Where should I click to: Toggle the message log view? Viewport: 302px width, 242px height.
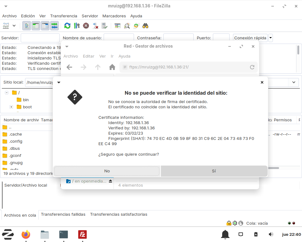pyautogui.click(x=27, y=26)
